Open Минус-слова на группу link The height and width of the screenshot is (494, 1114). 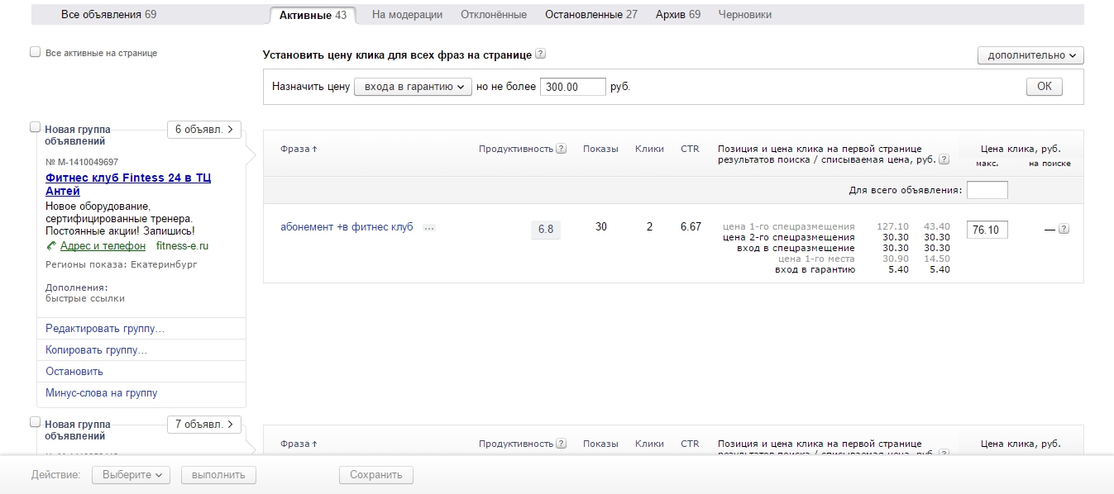102,393
